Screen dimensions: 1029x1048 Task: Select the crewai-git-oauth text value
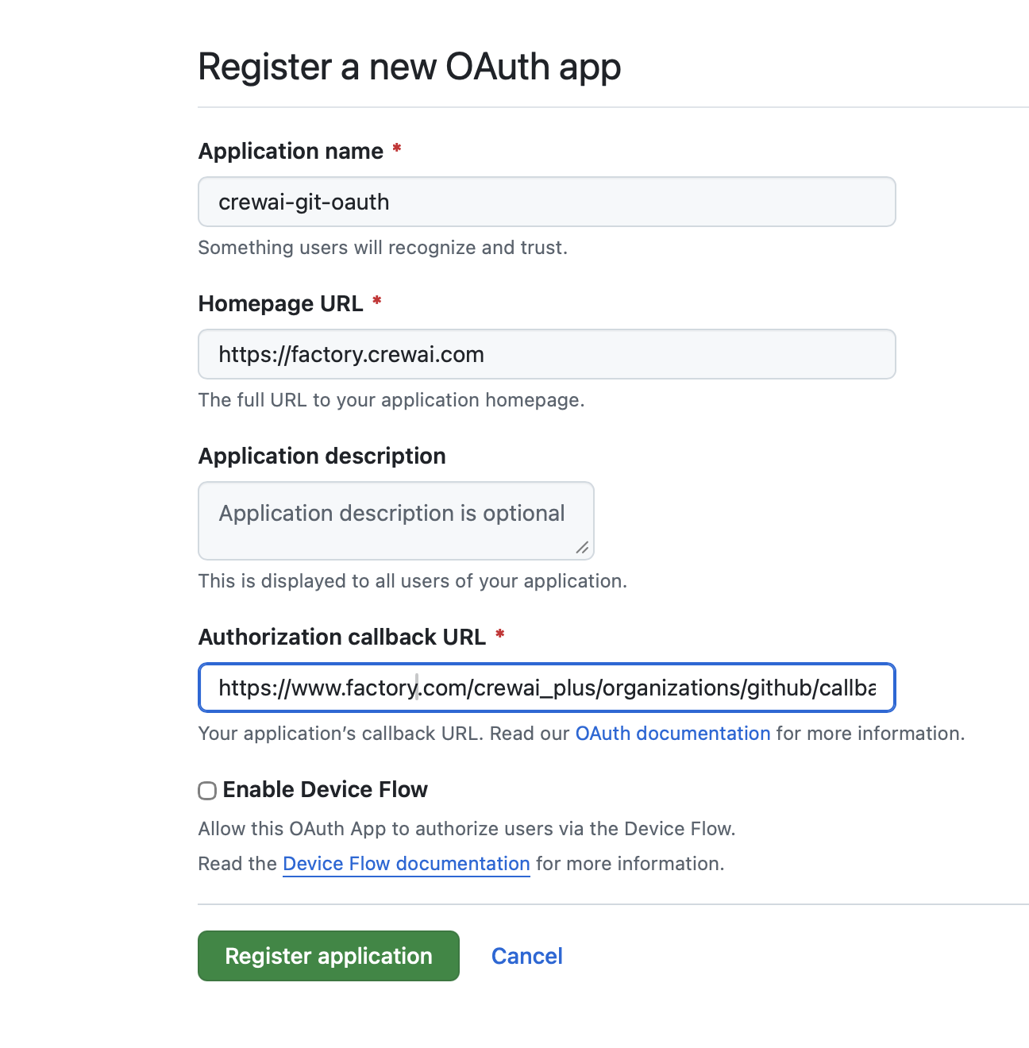click(304, 202)
